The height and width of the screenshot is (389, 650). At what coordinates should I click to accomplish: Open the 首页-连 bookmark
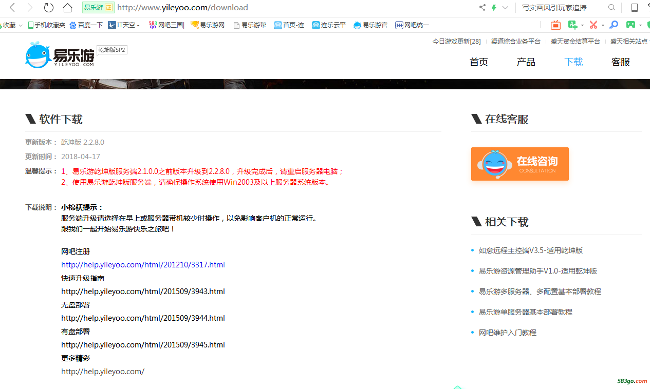[289, 25]
